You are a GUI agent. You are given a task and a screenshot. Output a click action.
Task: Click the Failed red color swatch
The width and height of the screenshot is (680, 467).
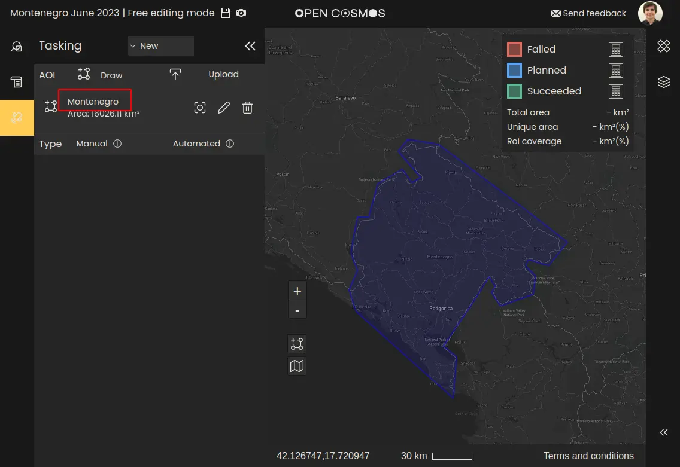pyautogui.click(x=514, y=50)
